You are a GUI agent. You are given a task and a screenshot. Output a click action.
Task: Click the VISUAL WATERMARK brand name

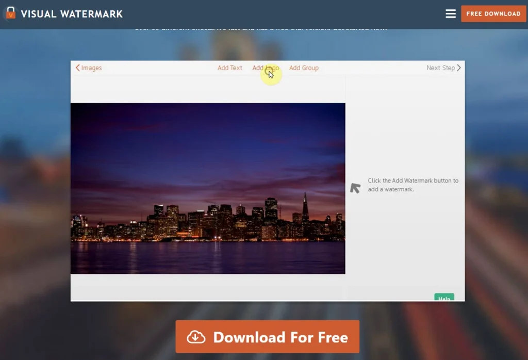point(72,14)
